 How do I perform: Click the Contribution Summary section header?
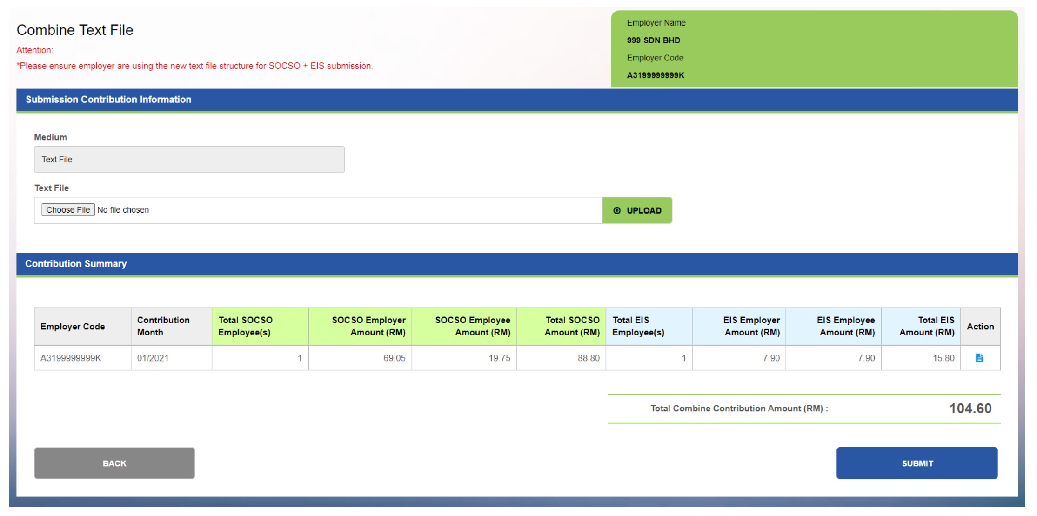pyautogui.click(x=76, y=264)
